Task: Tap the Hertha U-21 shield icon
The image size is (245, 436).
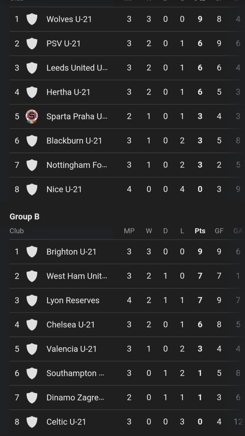Action: pyautogui.click(x=32, y=92)
